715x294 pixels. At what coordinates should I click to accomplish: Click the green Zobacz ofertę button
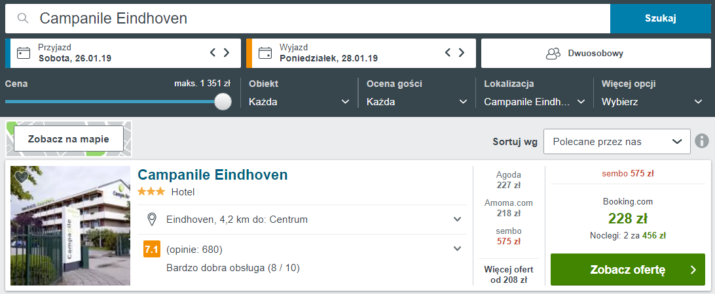point(627,270)
